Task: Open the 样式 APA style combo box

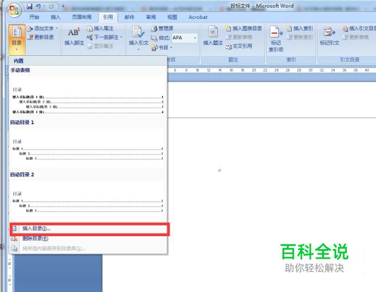Action: [x=185, y=37]
